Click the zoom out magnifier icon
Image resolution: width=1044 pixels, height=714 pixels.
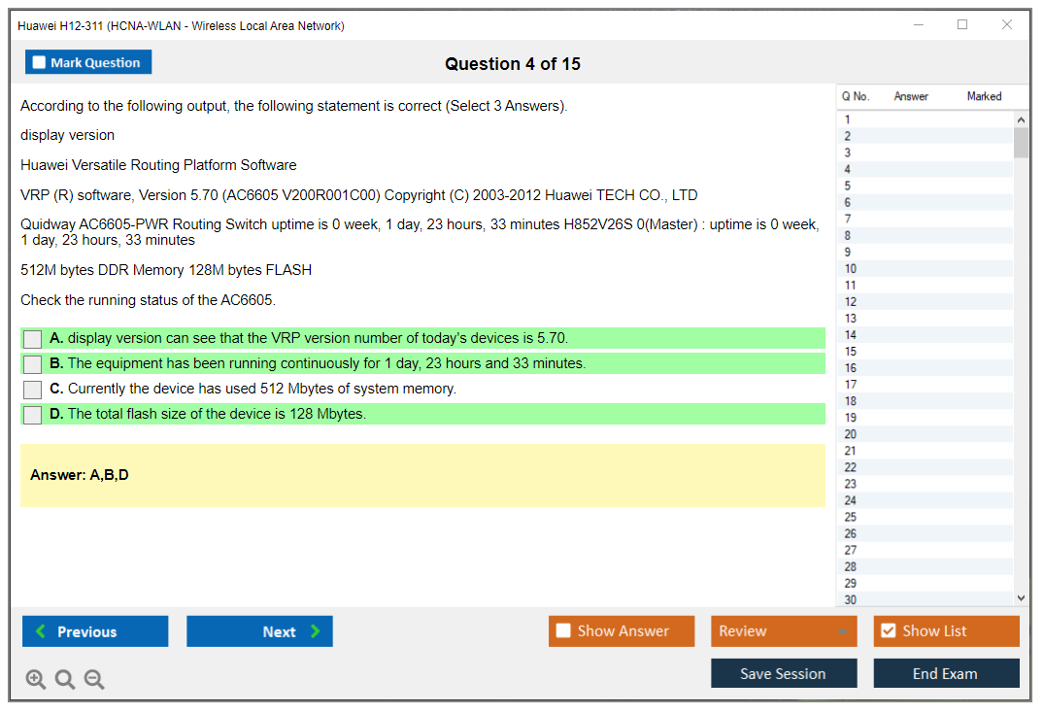coord(94,680)
